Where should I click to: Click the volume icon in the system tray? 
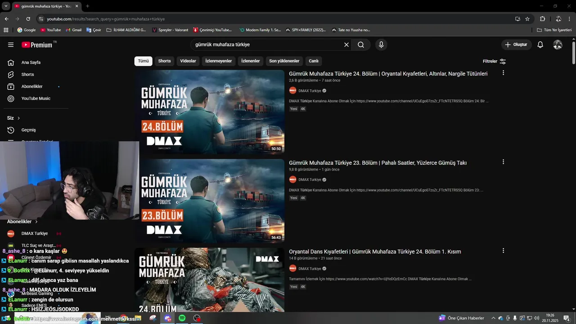point(536,318)
